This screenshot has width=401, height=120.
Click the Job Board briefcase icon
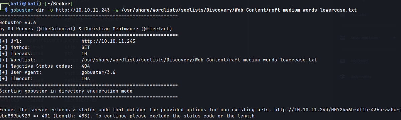point(343,61)
